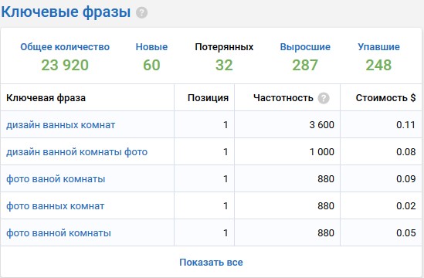Image resolution: width=424 pixels, height=278 pixels.
Task: Click the dropped keywords value 248
Action: tap(378, 65)
